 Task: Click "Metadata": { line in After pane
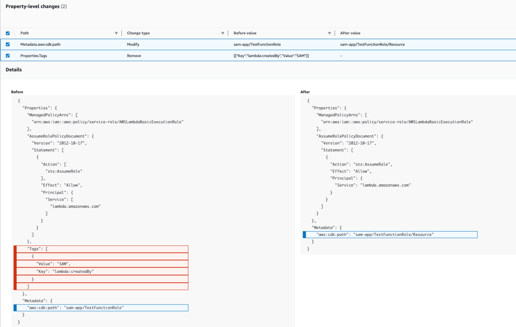327,228
